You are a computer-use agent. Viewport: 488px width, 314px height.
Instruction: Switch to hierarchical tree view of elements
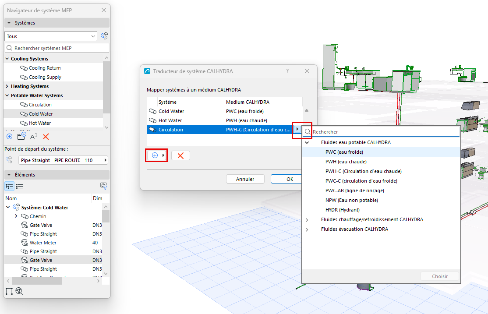pyautogui.click(x=9, y=187)
